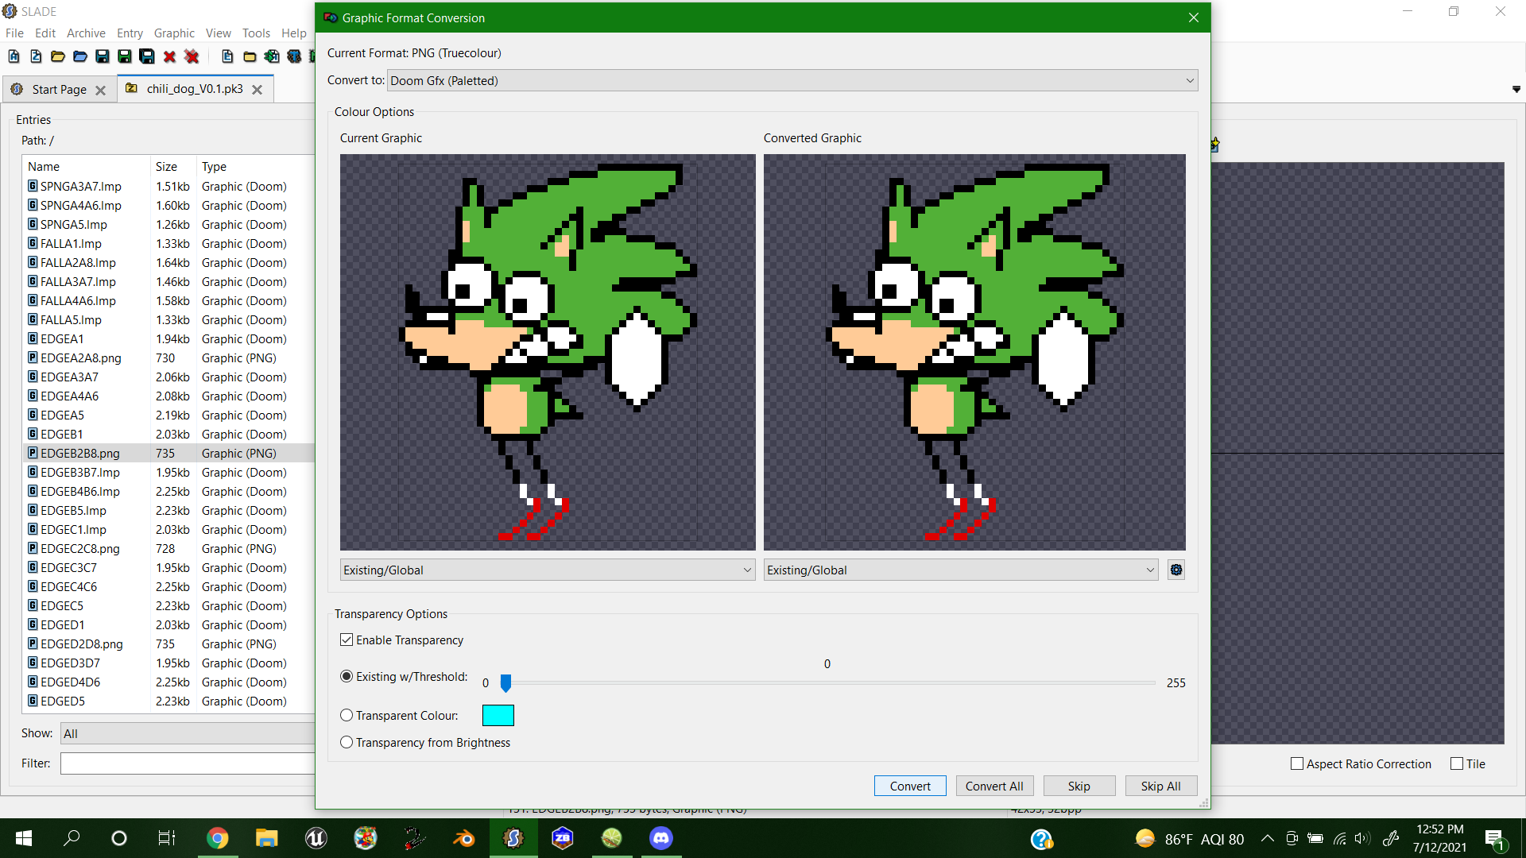Click the Open archive yellow folder icon
Image resolution: width=1526 pixels, height=858 pixels.
point(58,56)
